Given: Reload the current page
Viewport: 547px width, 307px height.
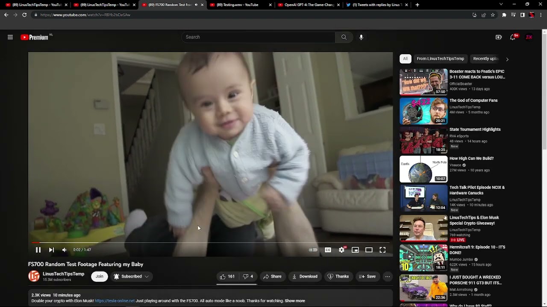Looking at the screenshot, I should pyautogui.click(x=24, y=14).
